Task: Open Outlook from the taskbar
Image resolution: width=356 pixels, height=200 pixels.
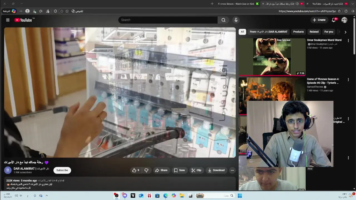Action: [141, 196]
